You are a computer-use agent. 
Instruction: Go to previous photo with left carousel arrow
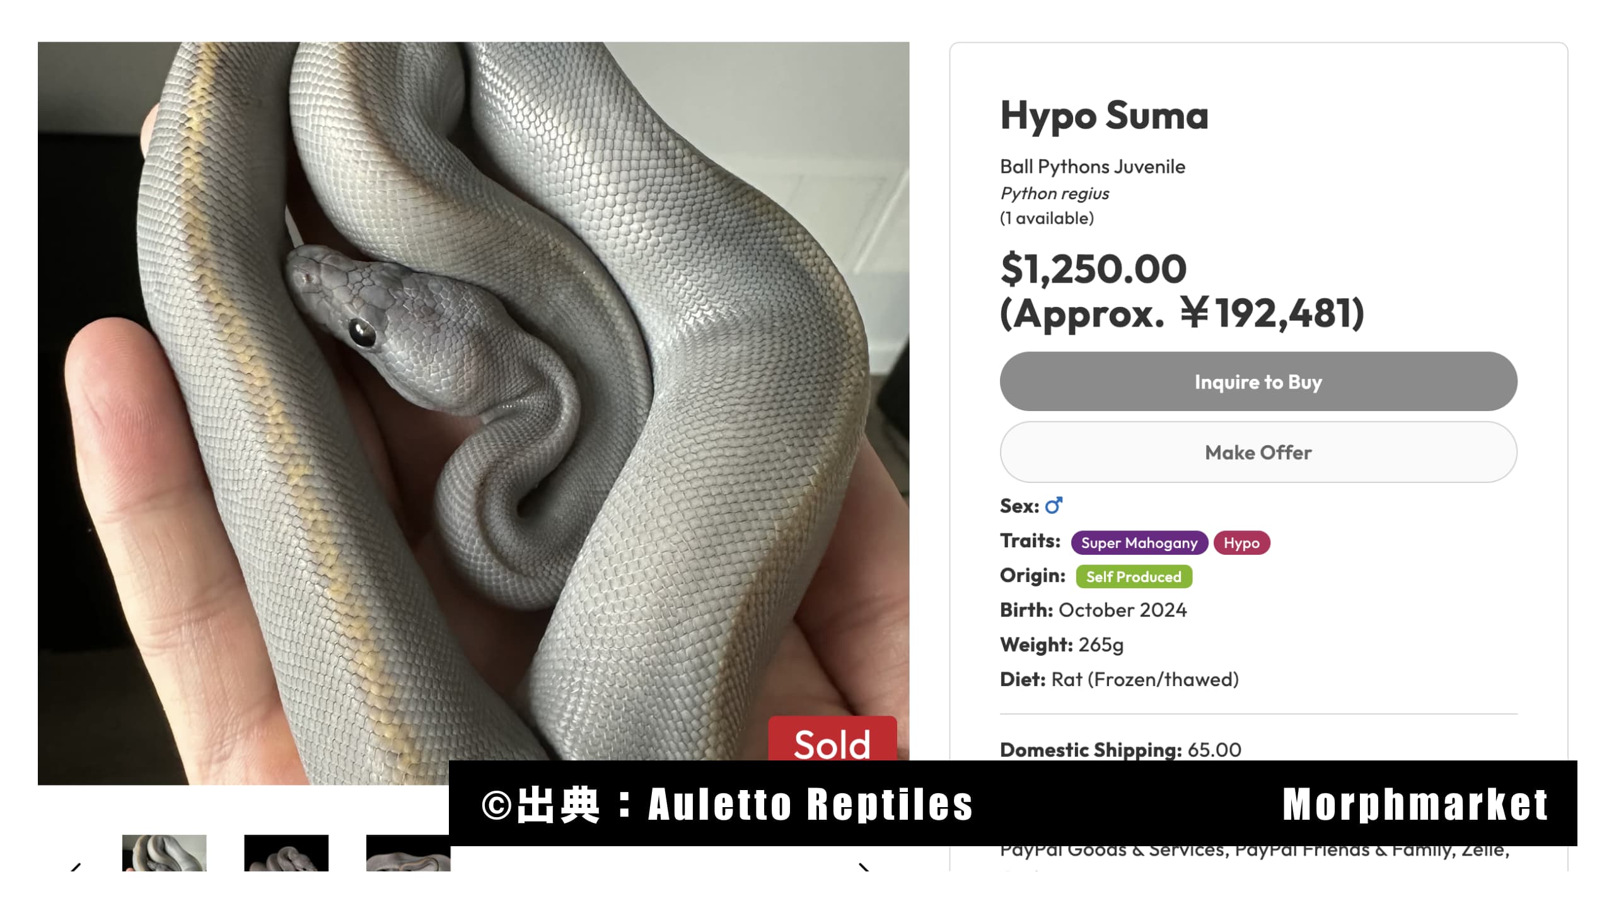tap(75, 866)
